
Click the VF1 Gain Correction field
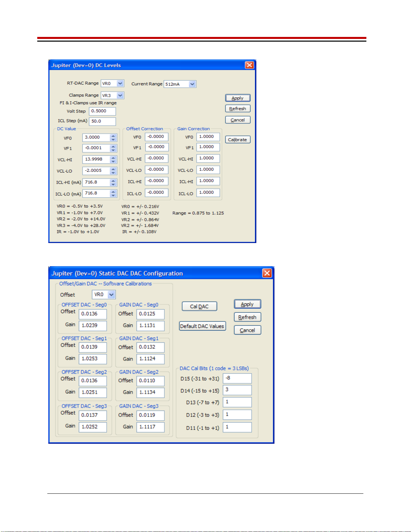tap(208, 147)
